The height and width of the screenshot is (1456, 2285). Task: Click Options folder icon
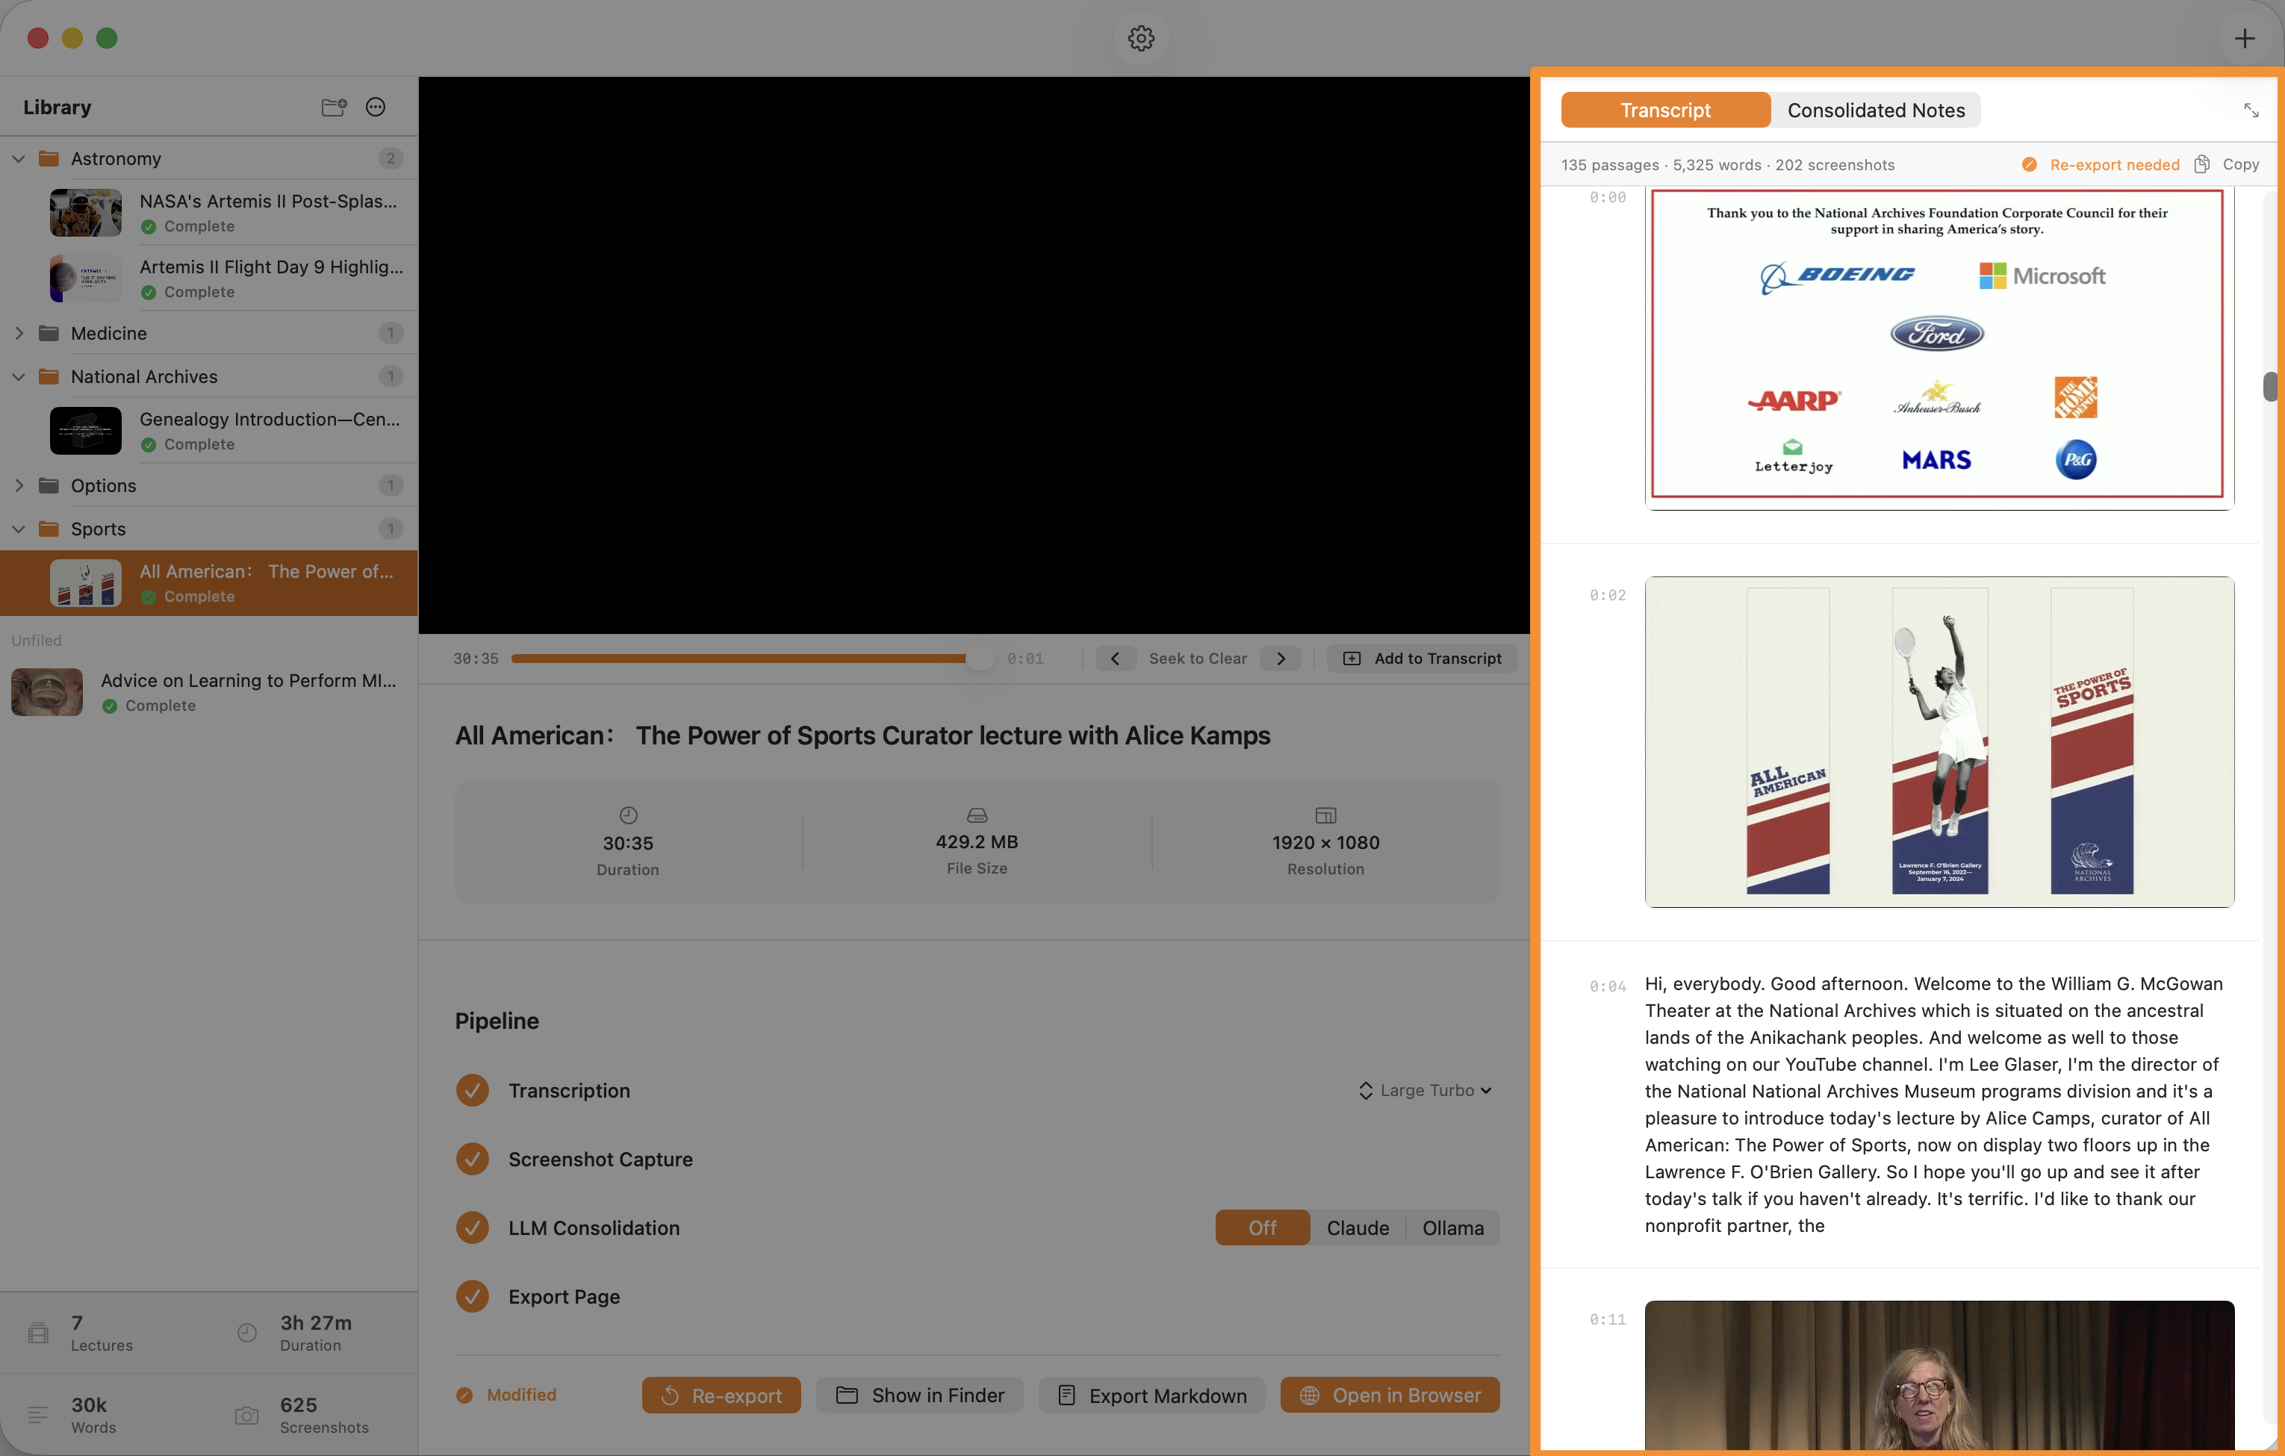(49, 485)
